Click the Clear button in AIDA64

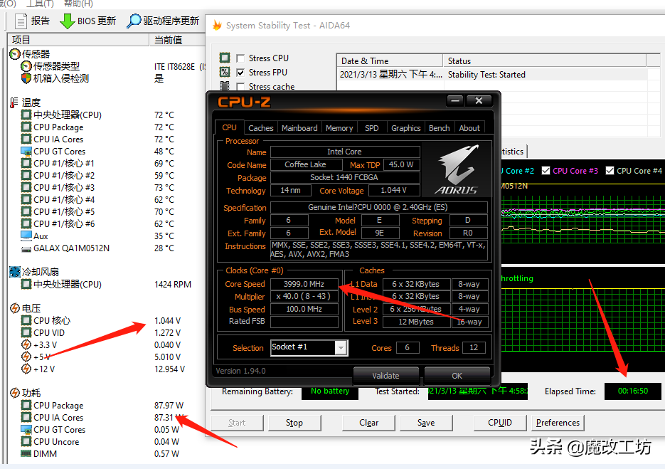pyautogui.click(x=368, y=423)
